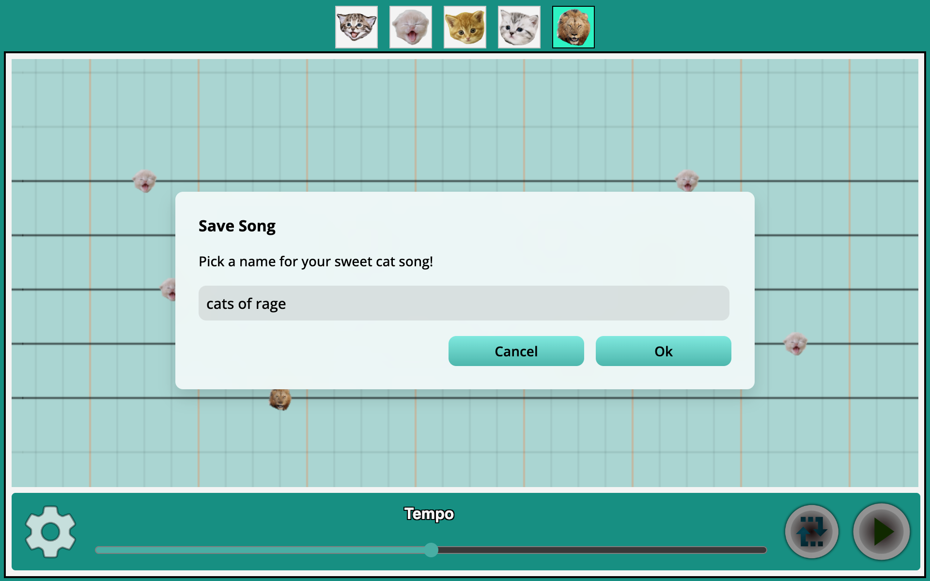Toggle the loop button beside play

(812, 532)
